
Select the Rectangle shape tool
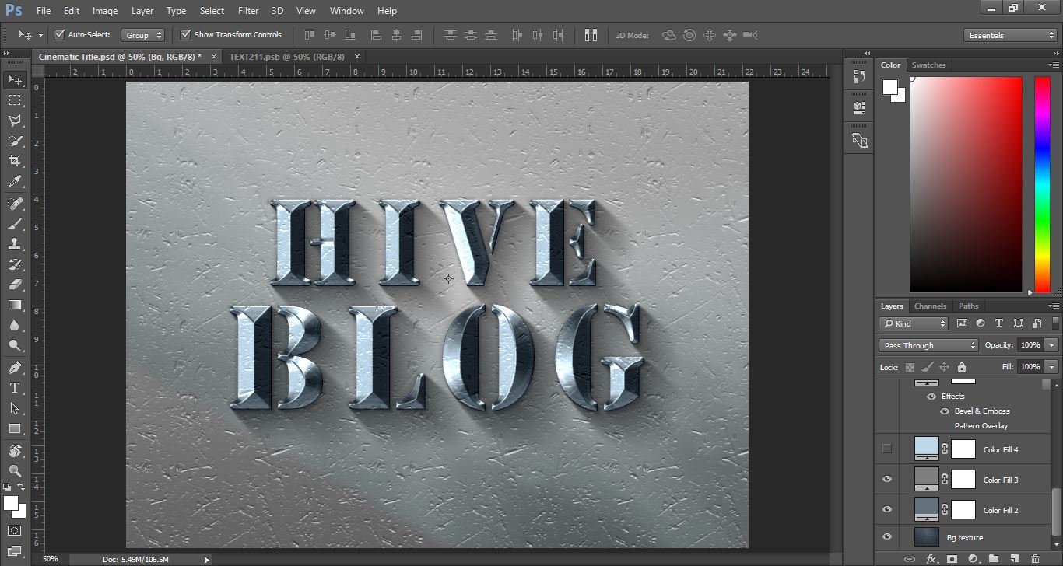tap(15, 428)
